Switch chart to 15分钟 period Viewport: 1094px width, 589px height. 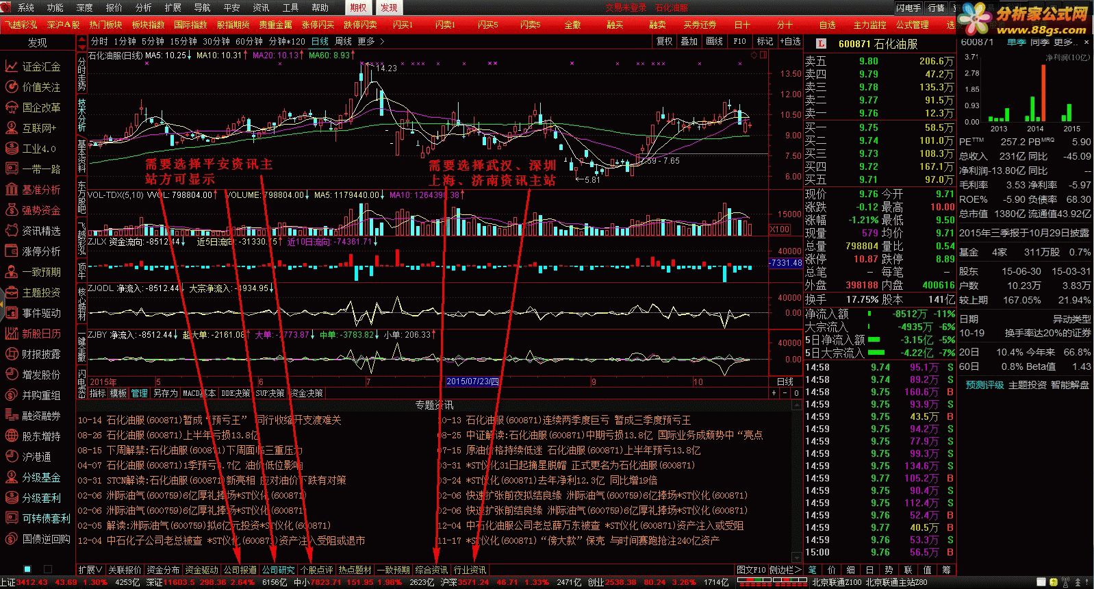(183, 42)
